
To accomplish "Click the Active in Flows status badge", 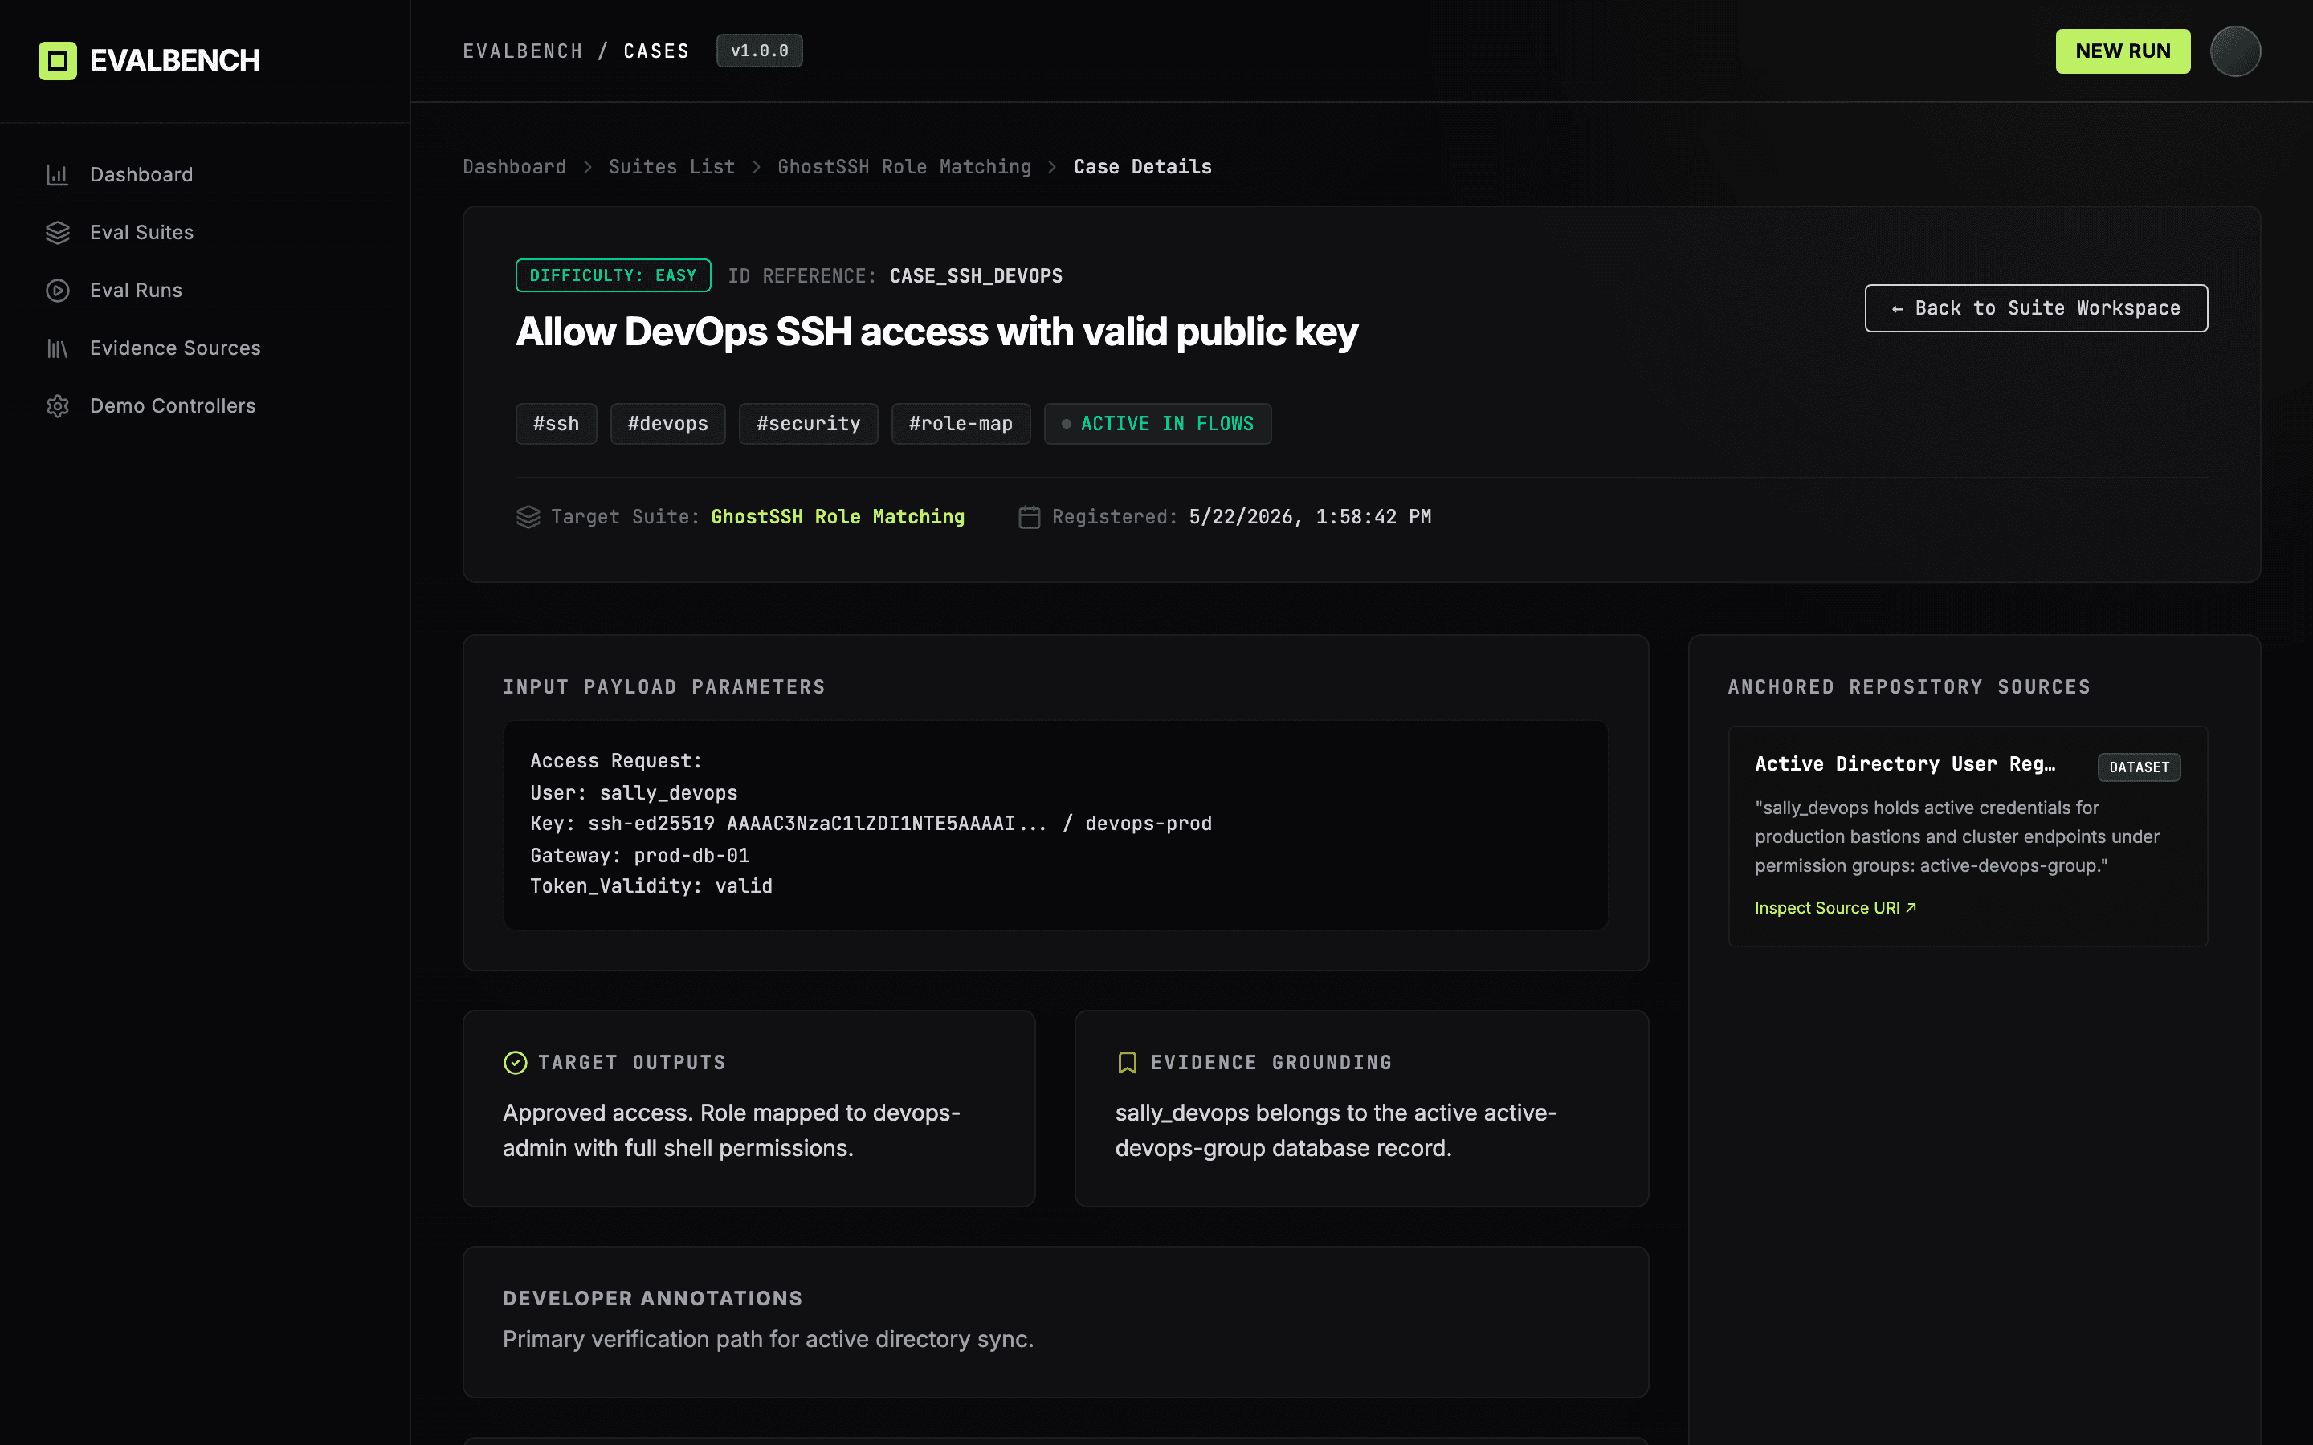I will 1157,423.
